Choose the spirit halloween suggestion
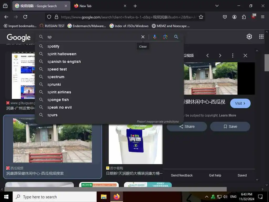 coord(110,54)
